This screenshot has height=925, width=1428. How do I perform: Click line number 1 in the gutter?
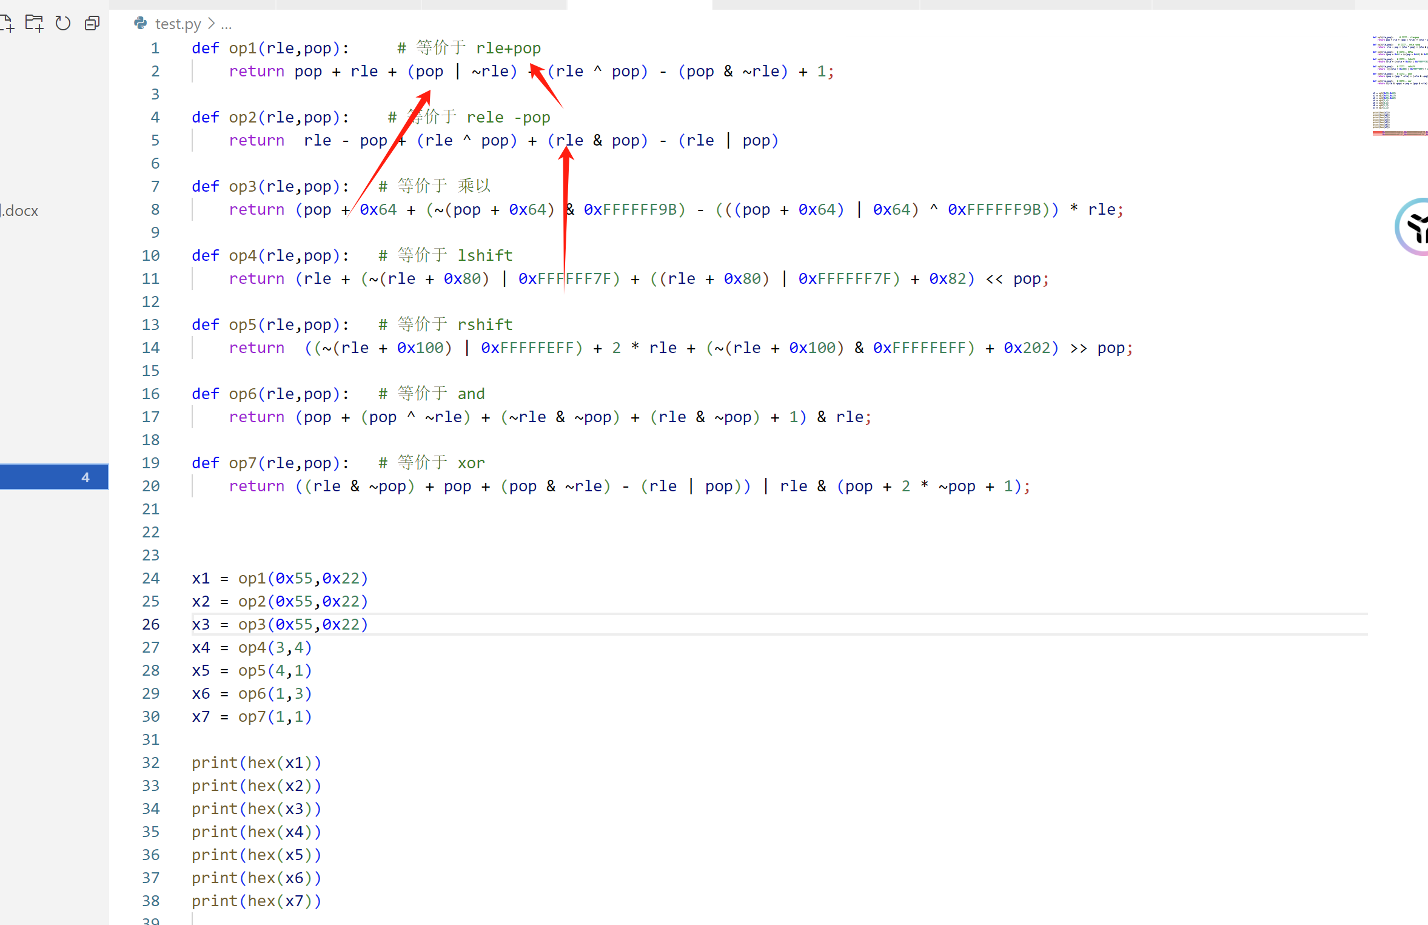pos(155,48)
